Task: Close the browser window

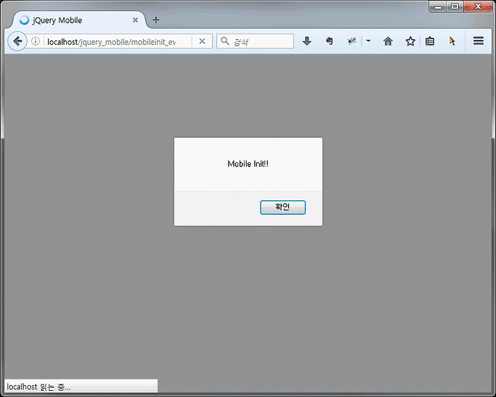Action: click(x=478, y=6)
